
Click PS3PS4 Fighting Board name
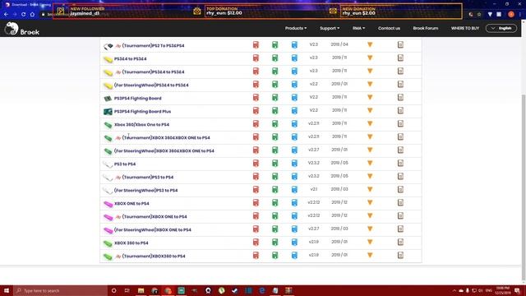(x=137, y=99)
